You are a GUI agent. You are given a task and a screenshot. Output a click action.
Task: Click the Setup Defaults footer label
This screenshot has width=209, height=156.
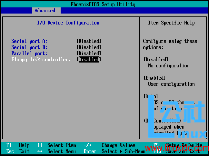(x=184, y=145)
